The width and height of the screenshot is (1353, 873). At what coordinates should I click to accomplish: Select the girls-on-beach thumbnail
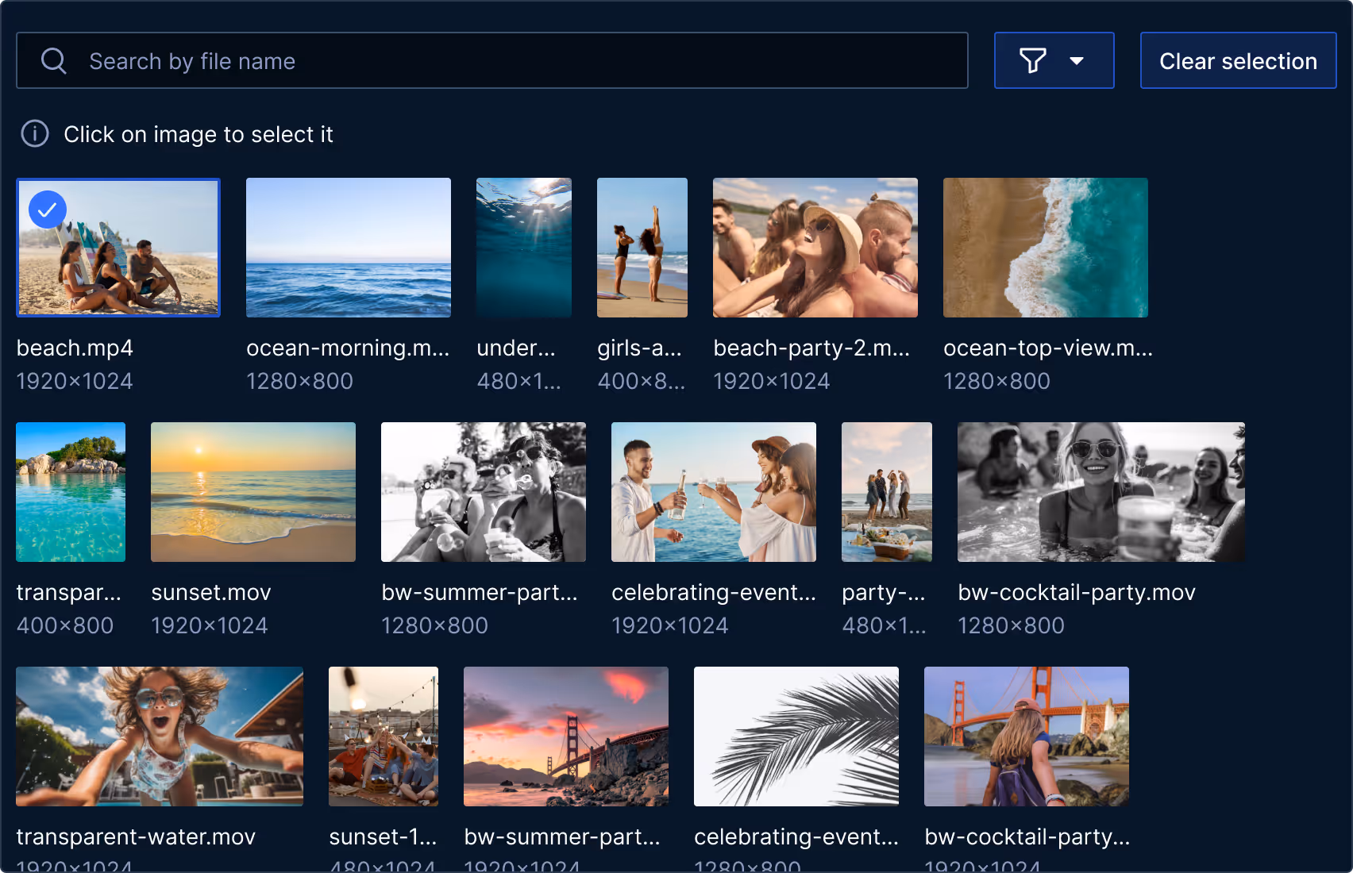point(642,248)
